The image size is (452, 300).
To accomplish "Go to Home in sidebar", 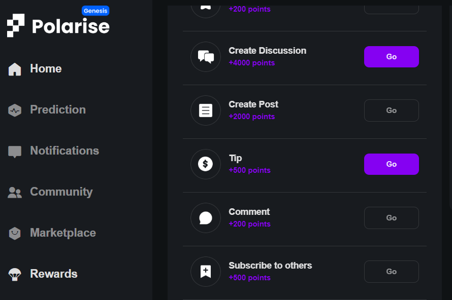I will [x=46, y=69].
